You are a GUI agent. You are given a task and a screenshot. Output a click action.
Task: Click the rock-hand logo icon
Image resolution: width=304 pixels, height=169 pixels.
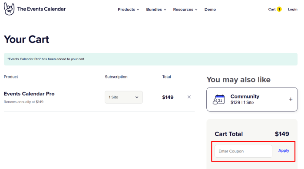tap(9, 9)
